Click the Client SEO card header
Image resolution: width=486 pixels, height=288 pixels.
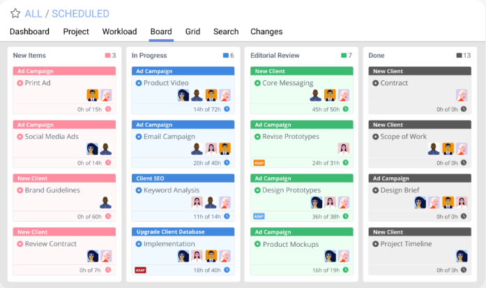pos(183,179)
